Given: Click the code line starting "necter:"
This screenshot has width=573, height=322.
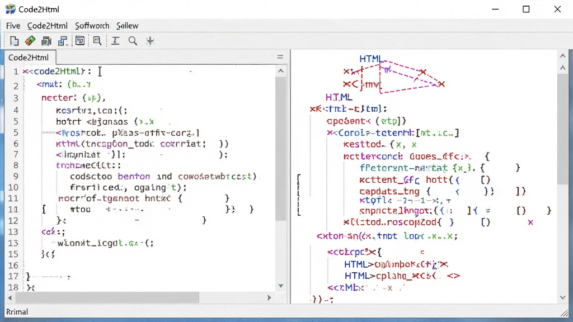Looking at the screenshot, I should pyautogui.click(x=73, y=98).
